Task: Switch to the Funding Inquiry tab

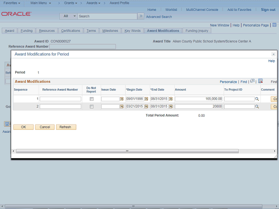Action: point(197,31)
